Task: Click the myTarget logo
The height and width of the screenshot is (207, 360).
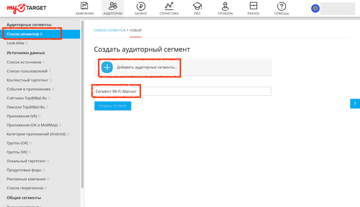Action: pos(26,8)
